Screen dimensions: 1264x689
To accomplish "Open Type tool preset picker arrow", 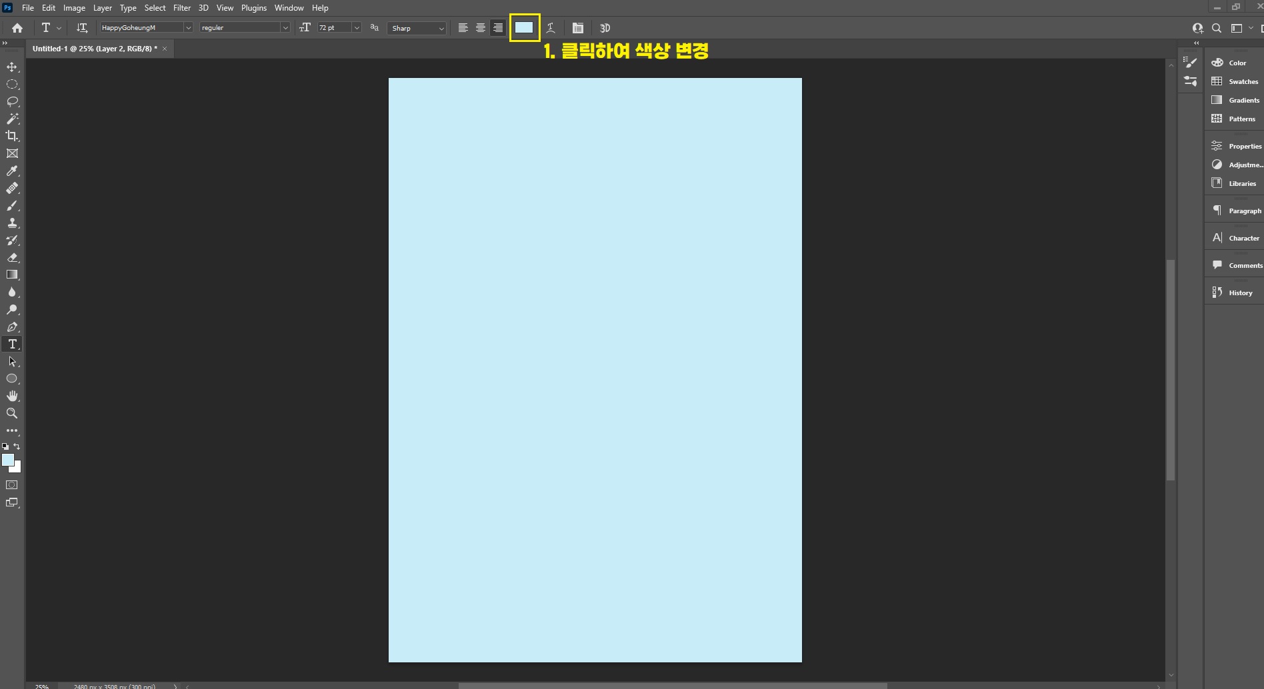I will tap(59, 28).
